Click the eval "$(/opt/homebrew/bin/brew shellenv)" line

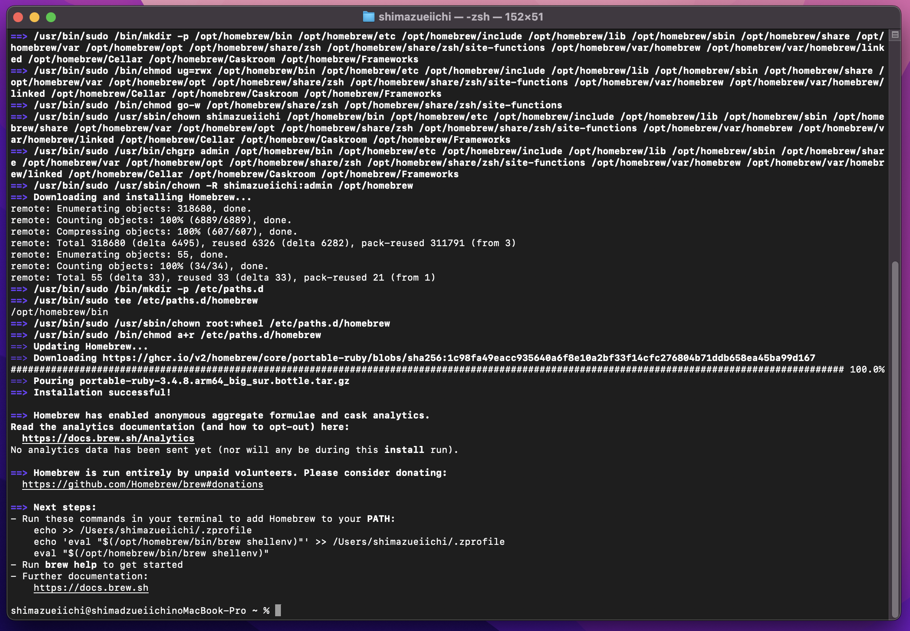tap(151, 553)
